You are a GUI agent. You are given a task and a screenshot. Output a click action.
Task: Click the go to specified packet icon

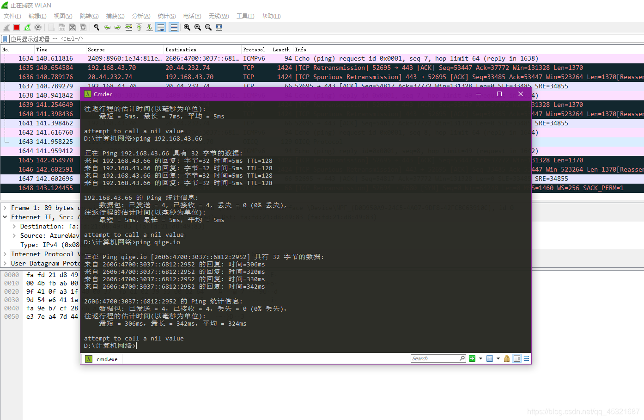[128, 27]
